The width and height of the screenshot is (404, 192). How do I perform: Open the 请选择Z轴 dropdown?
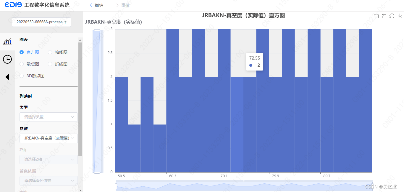coord(49,159)
